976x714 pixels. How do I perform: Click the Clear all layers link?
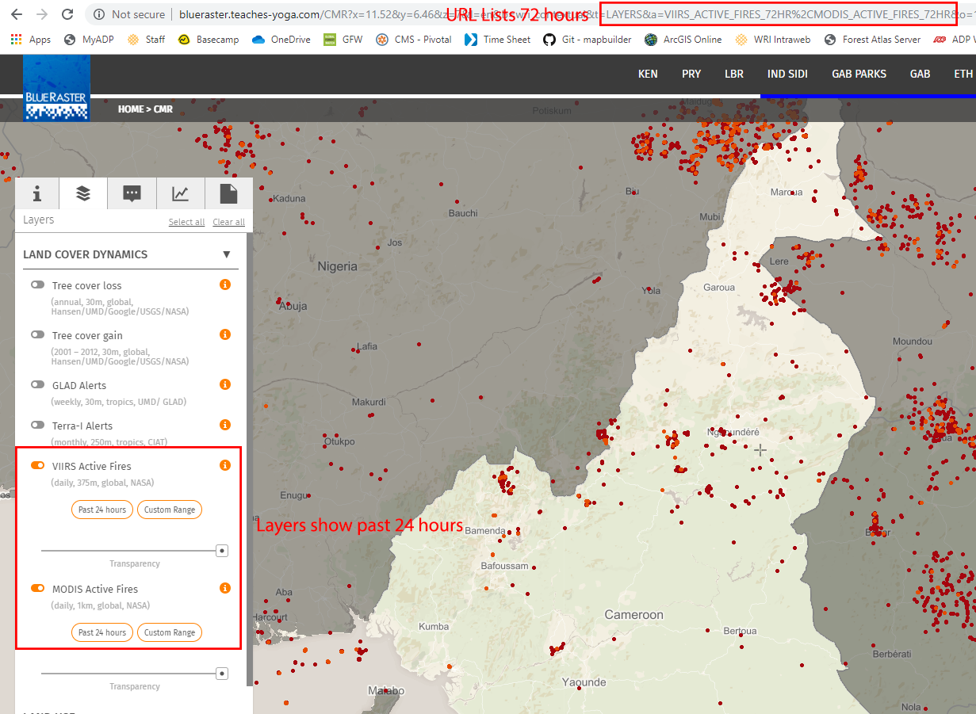(x=228, y=222)
